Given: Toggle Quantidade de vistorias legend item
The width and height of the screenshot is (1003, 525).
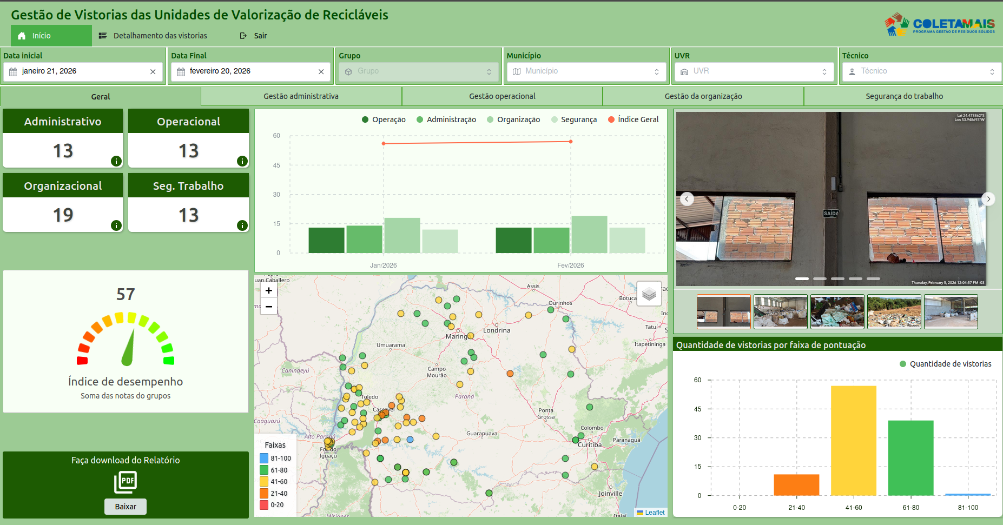Looking at the screenshot, I should [x=945, y=364].
